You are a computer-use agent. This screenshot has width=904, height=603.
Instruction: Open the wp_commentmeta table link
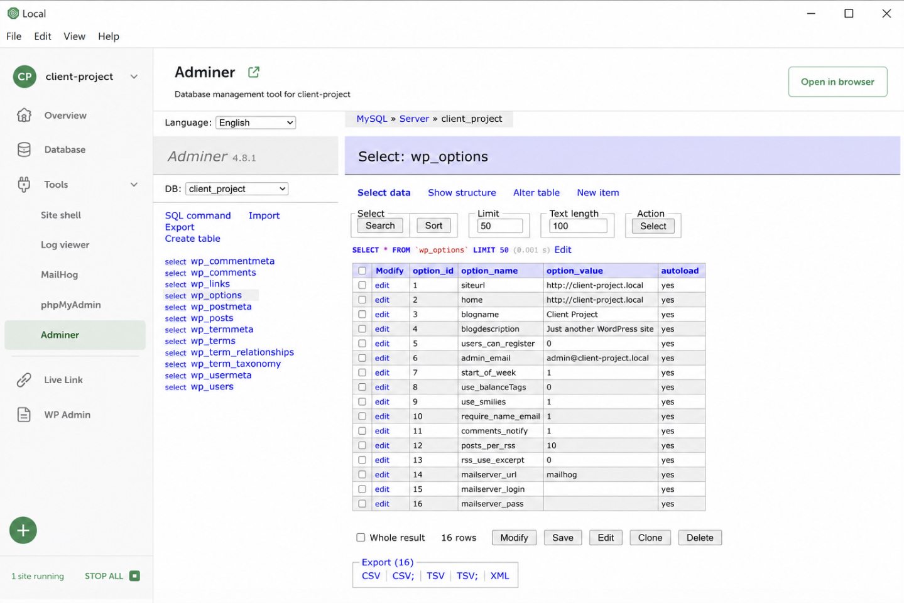232,261
